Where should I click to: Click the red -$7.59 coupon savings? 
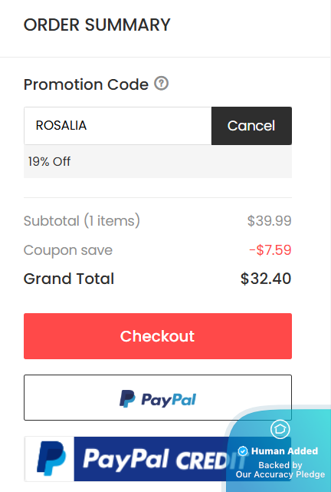[270, 250]
